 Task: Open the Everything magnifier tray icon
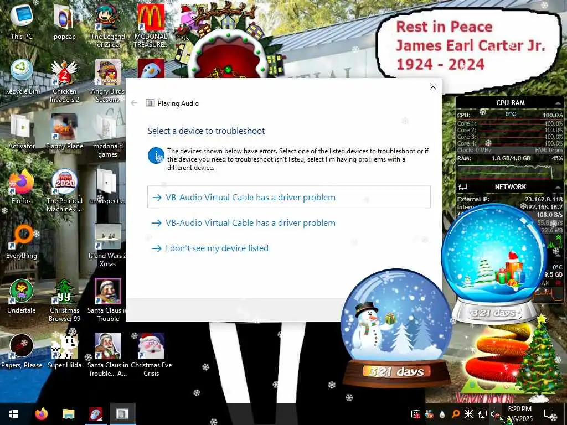coord(456,414)
